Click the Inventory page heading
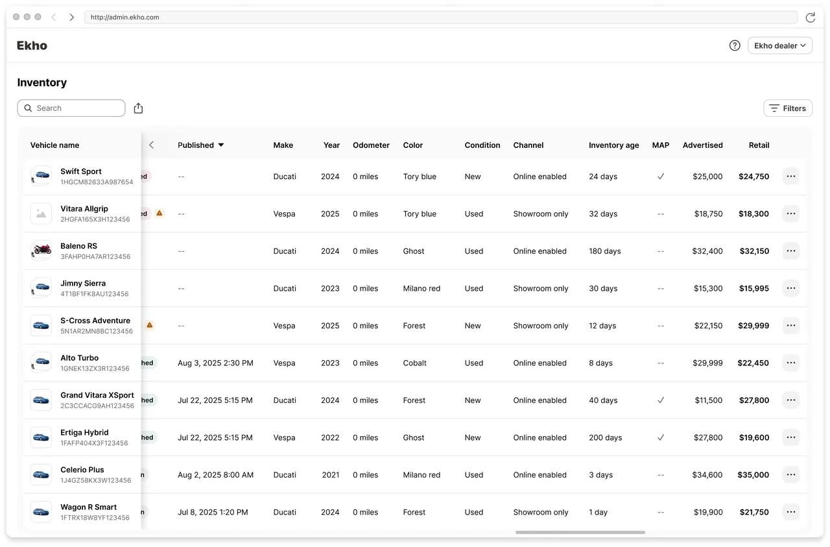Screen dimensions: 830x547 (42, 82)
